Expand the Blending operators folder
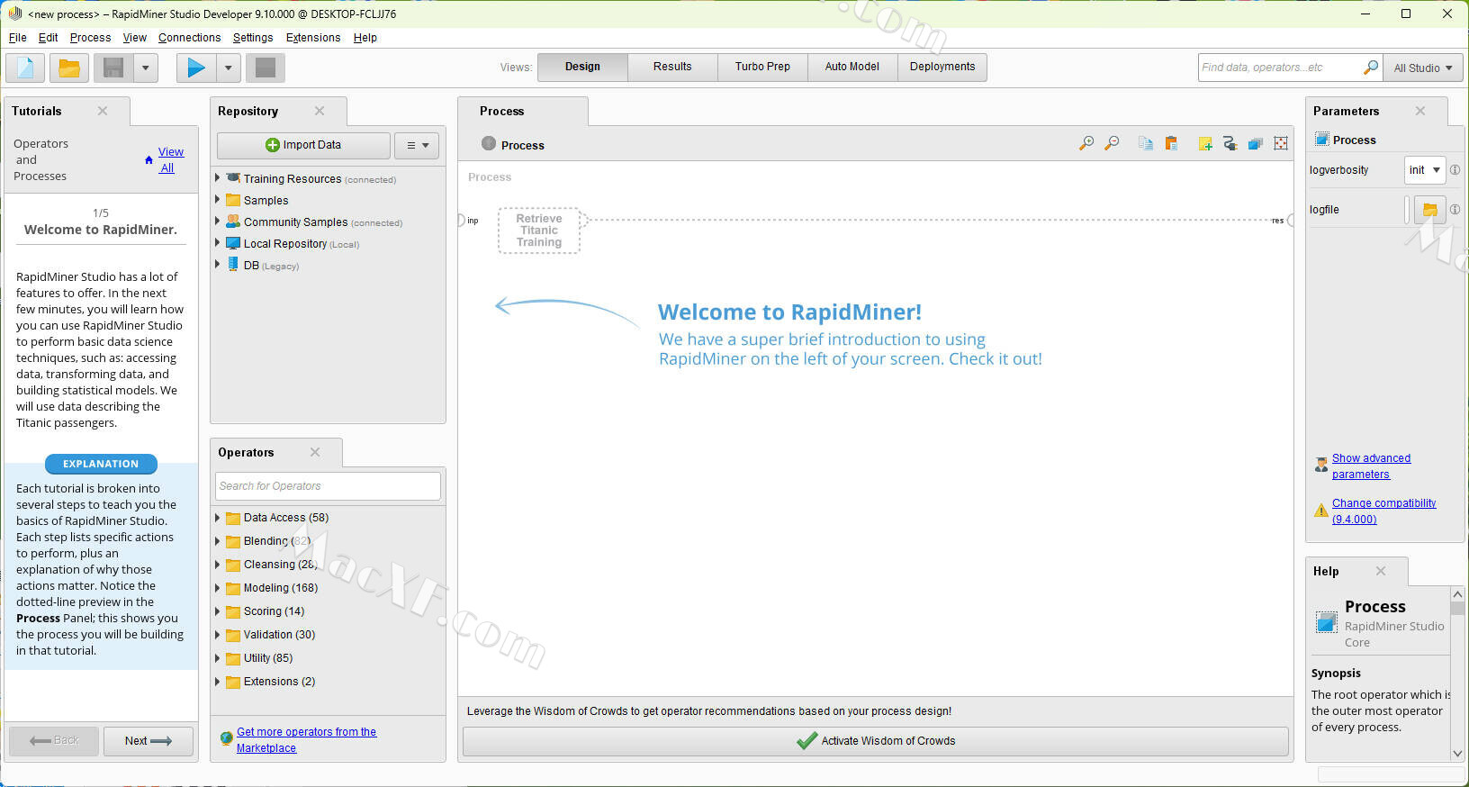 (217, 541)
